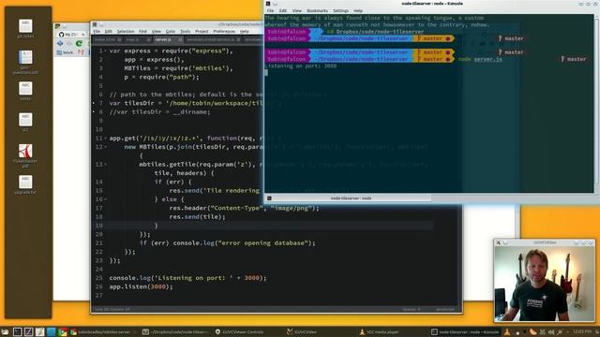Click JavaScript syntax label in status bar
This screenshot has height=337, width=600.
pos(445,309)
